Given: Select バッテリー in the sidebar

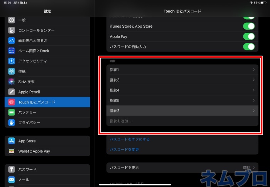Looking at the screenshot, I should pos(47,112).
